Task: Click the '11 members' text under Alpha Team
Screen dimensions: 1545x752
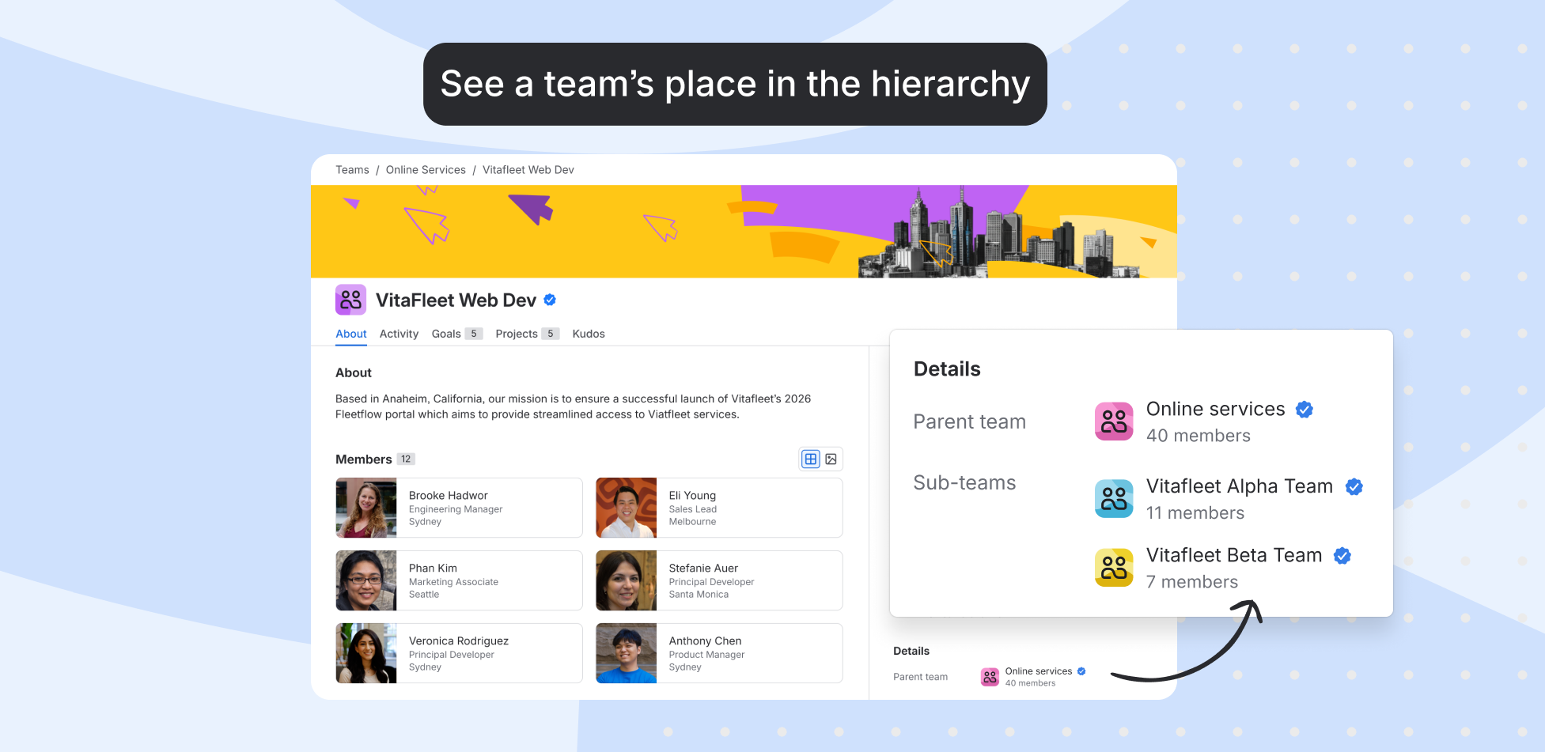Action: [x=1195, y=513]
